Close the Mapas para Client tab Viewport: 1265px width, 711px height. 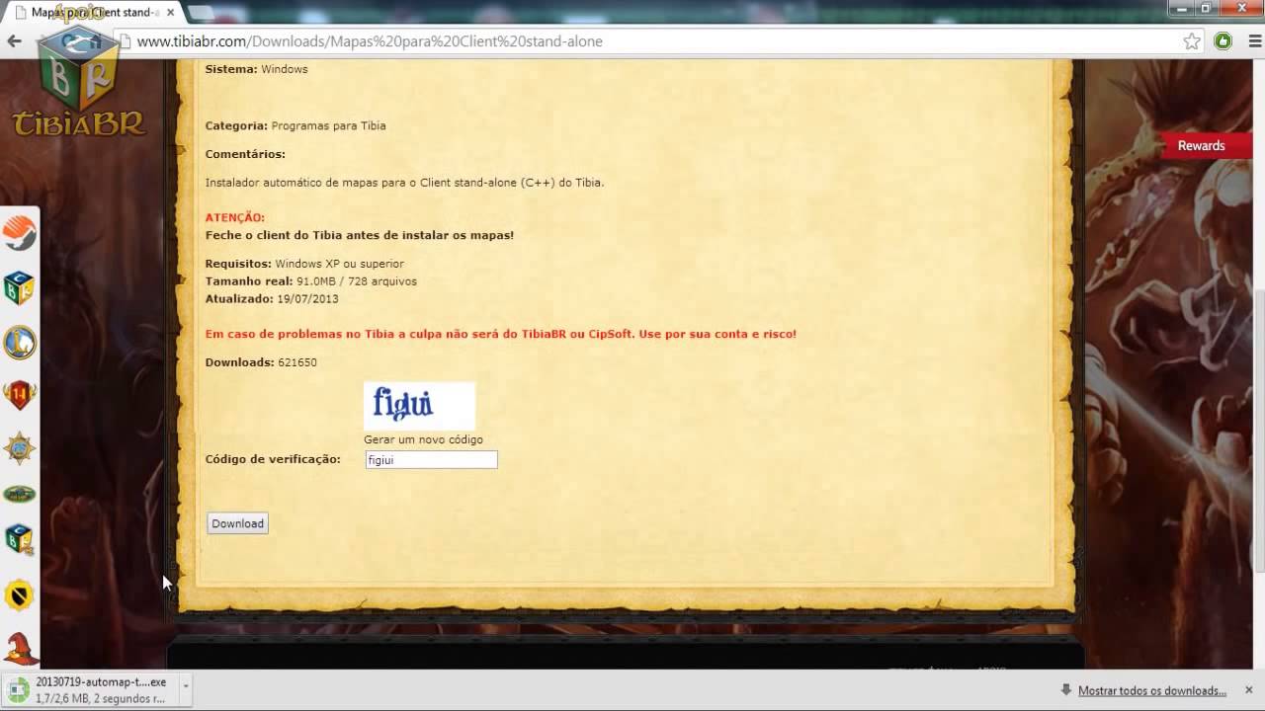coord(171,13)
